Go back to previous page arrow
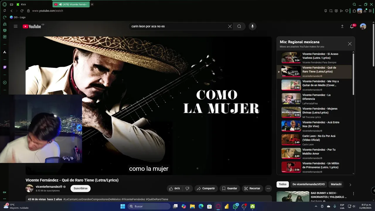Screen dimensions: 375x211 11,11
